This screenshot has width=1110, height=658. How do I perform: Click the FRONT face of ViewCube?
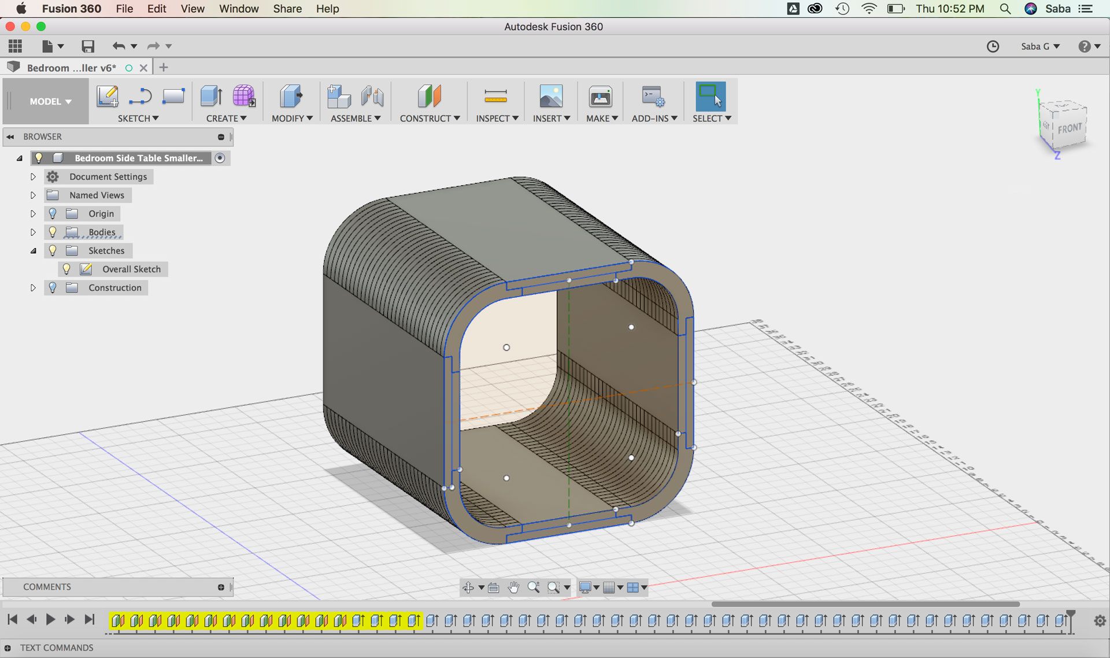pos(1070,128)
